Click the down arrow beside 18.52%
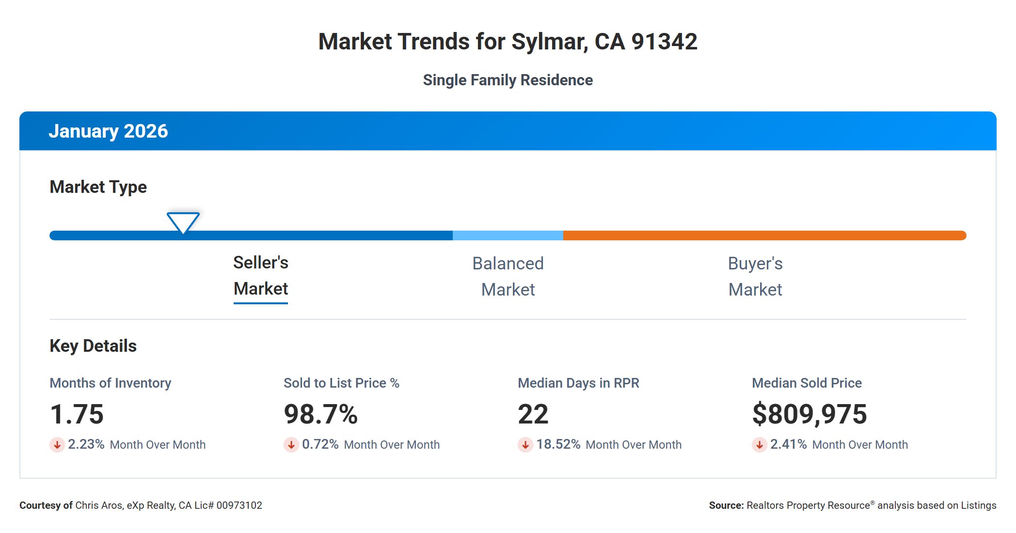 [x=525, y=444]
